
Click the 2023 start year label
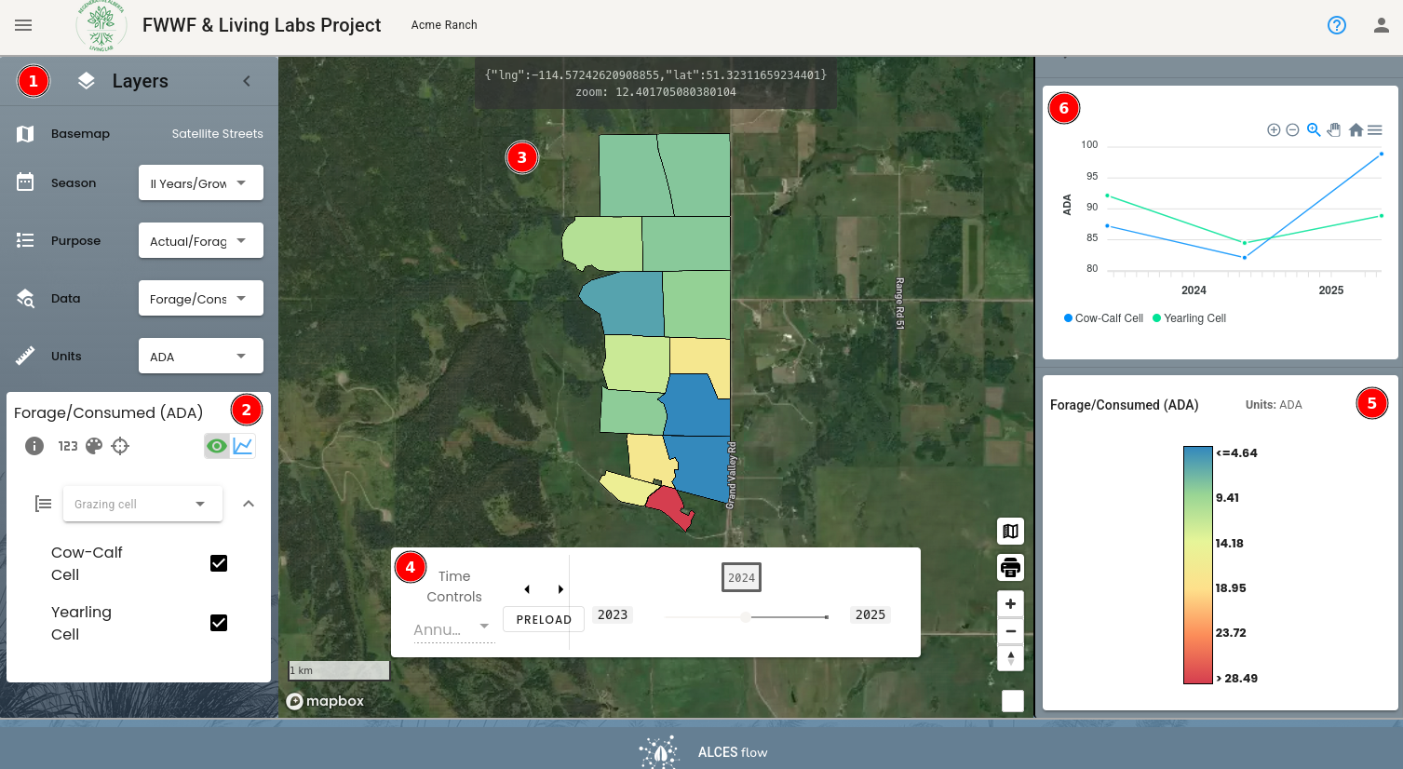pyautogui.click(x=613, y=614)
